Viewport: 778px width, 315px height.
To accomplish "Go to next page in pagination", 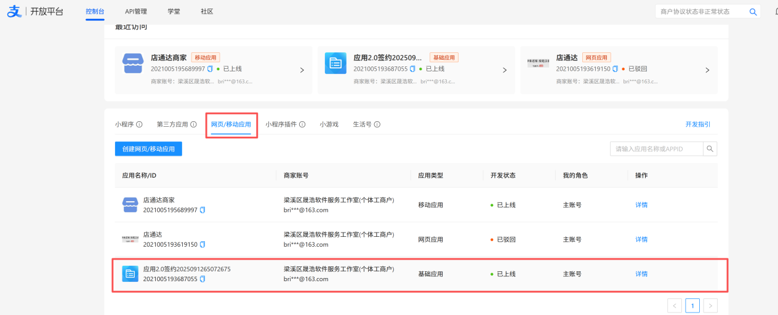I will [710, 305].
